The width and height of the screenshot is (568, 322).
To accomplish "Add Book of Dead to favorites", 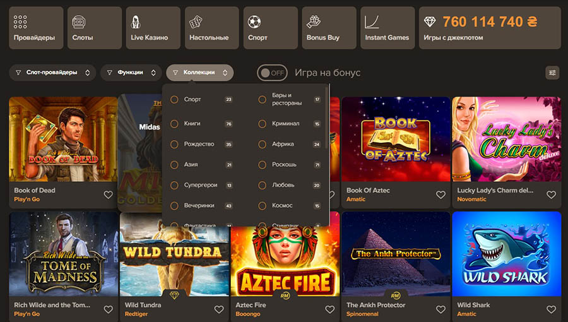I will tap(108, 195).
